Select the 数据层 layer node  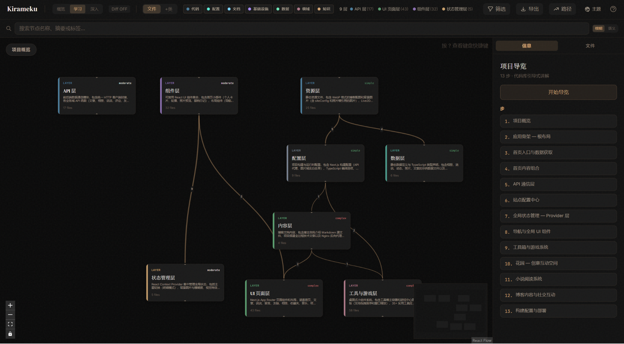click(x=424, y=163)
